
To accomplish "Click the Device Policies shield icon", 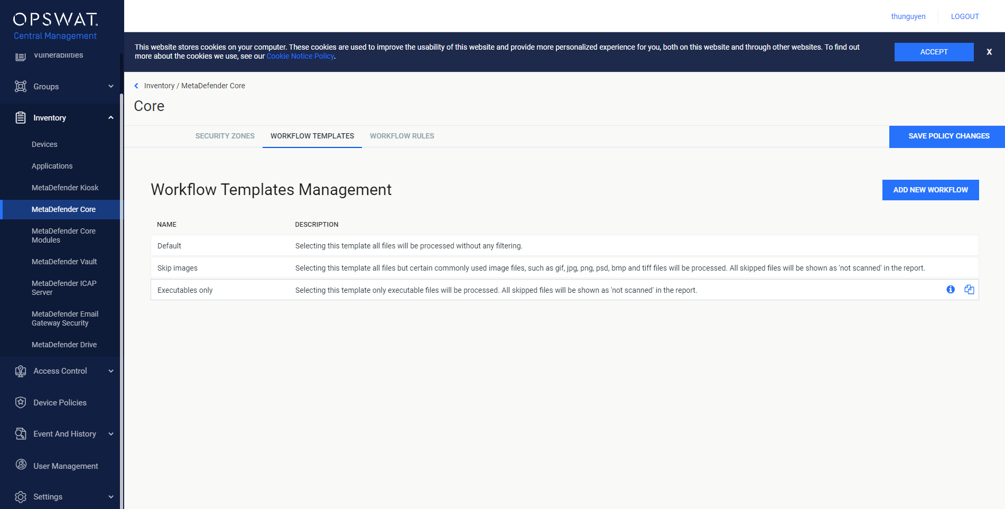I will (x=21, y=402).
